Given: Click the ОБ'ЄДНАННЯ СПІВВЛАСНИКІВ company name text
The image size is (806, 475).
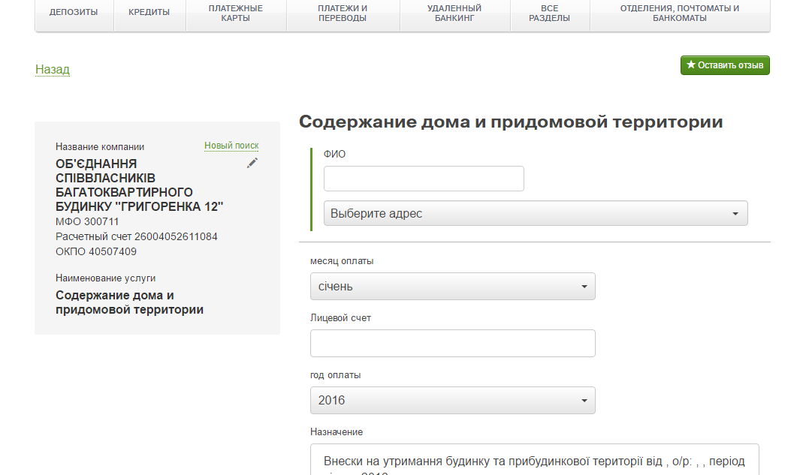Looking at the screenshot, I should [x=140, y=185].
